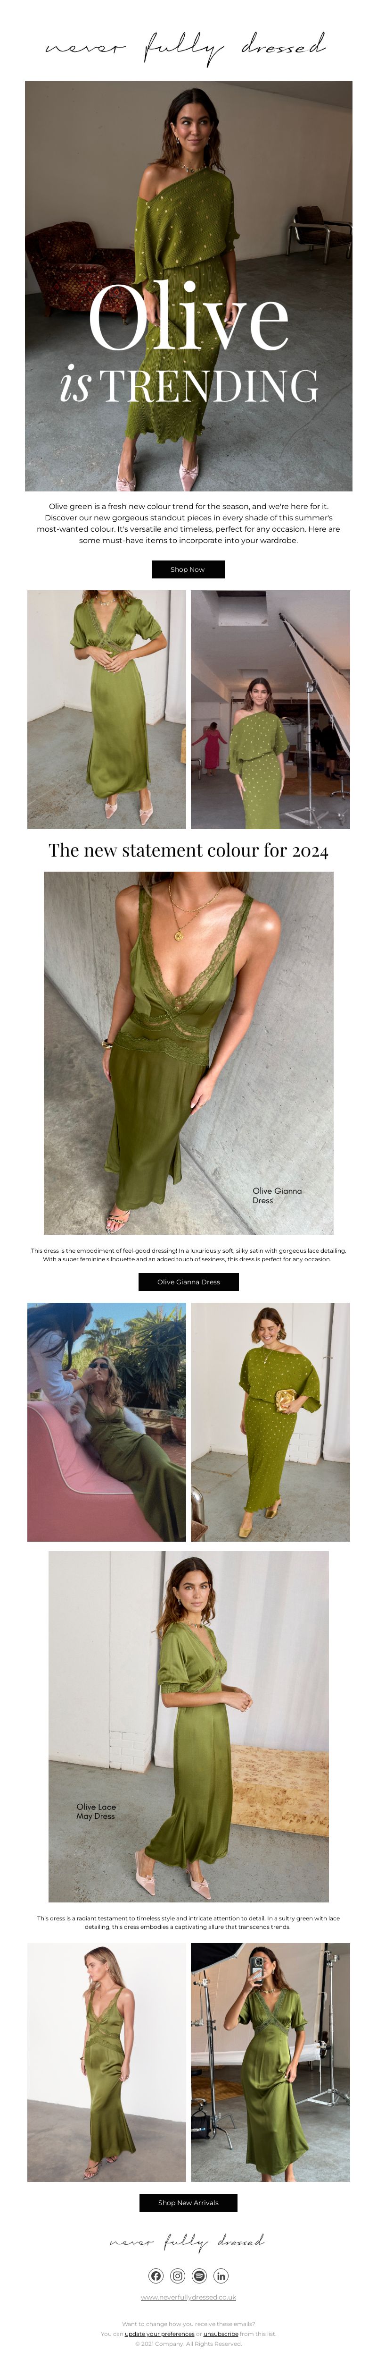The width and height of the screenshot is (377, 2377).
Task: Open the Facebook icon in footer
Action: pyautogui.click(x=156, y=2275)
